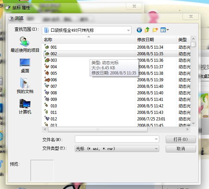Select the 005 cursor file icon
209x189 pixels.
(x=47, y=73)
